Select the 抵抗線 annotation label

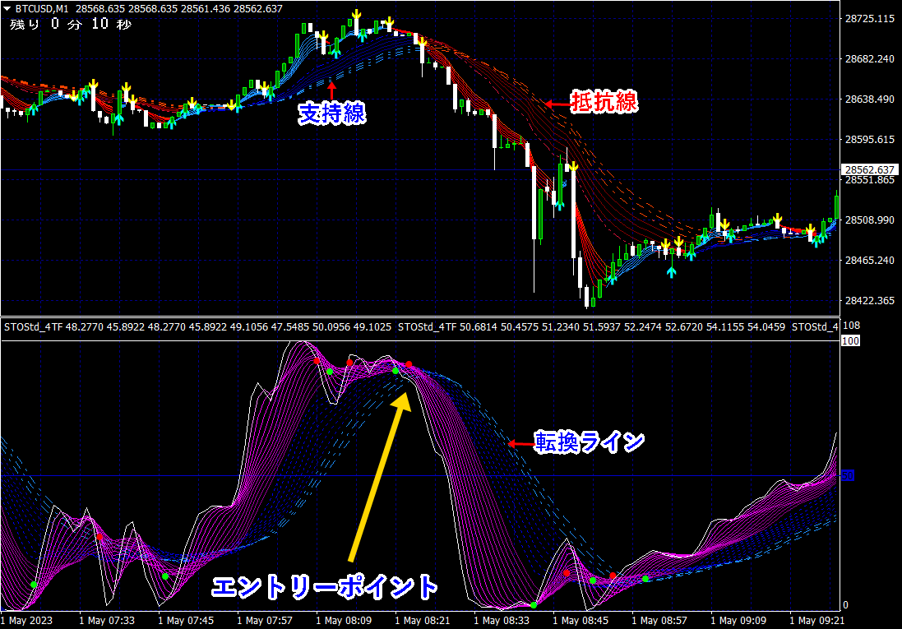tap(604, 103)
